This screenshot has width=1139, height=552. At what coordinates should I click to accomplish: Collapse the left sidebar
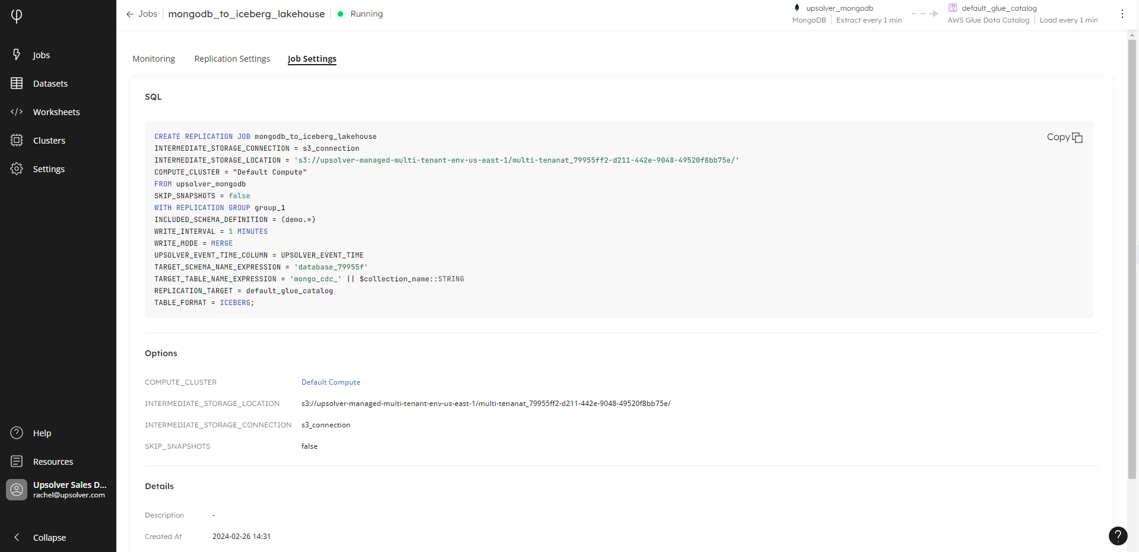(17, 537)
